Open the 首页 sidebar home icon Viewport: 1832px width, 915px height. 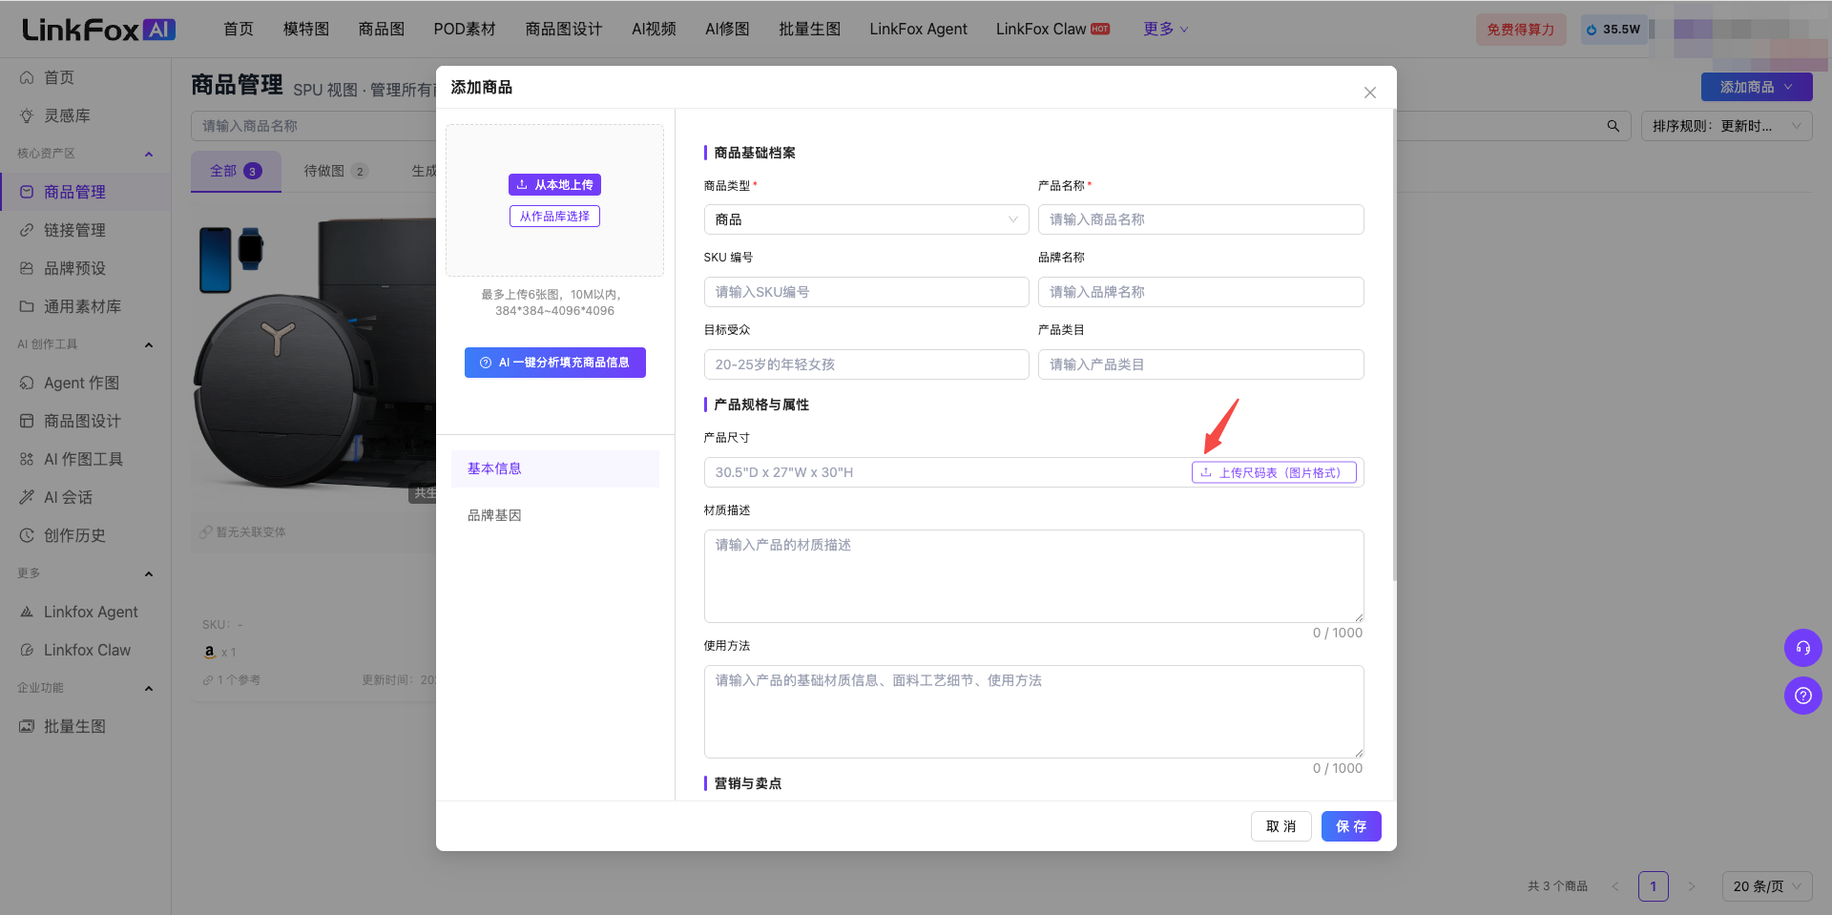point(27,77)
